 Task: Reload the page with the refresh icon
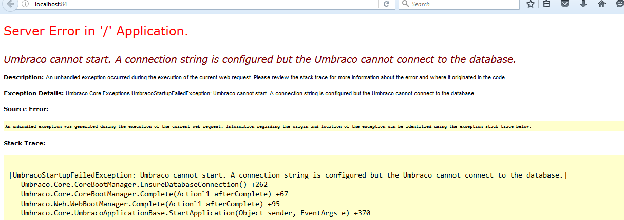pyautogui.click(x=386, y=4)
